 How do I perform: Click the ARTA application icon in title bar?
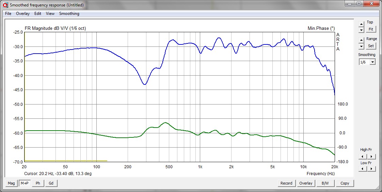coord(5,5)
